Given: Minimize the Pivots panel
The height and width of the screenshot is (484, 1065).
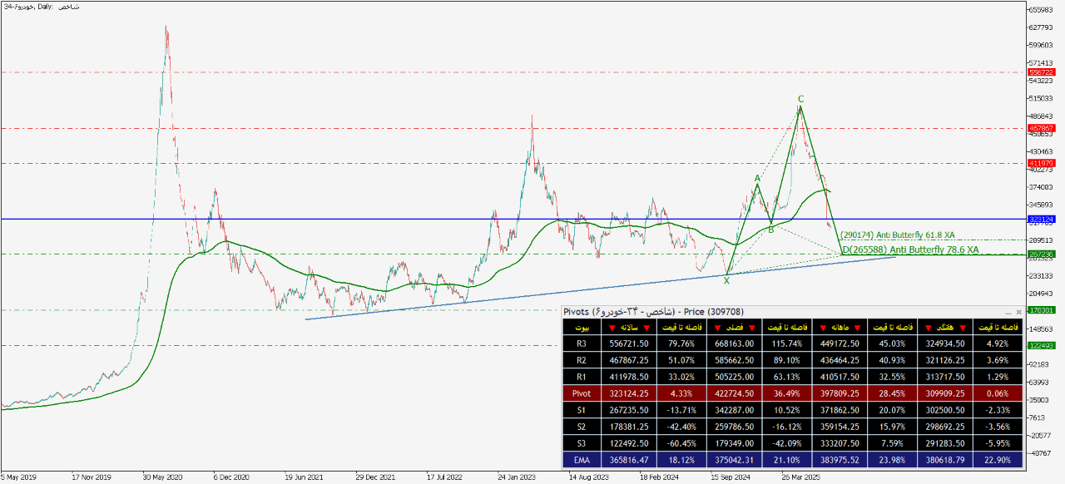Looking at the screenshot, I should click(x=1008, y=312).
